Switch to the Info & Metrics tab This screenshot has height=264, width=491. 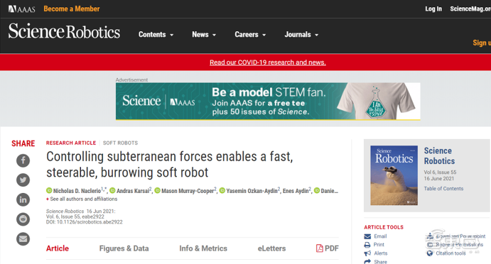click(203, 248)
